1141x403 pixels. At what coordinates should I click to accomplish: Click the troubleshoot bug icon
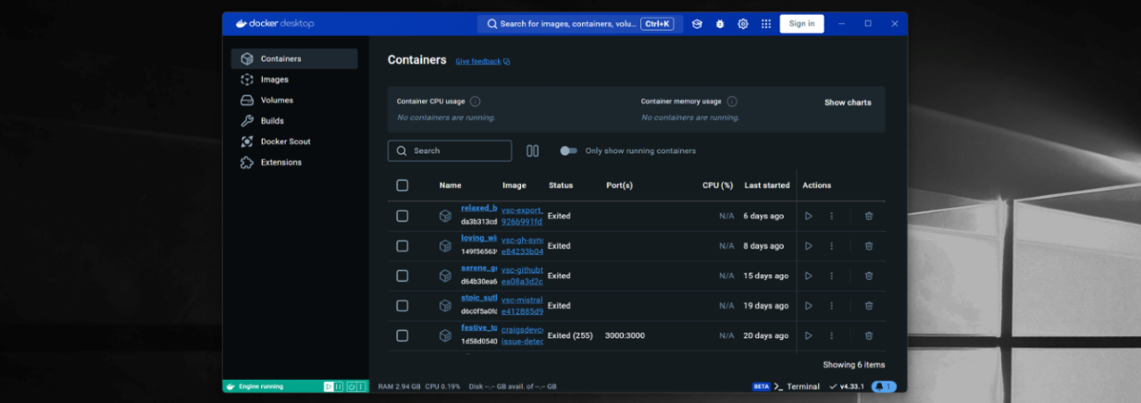click(720, 24)
